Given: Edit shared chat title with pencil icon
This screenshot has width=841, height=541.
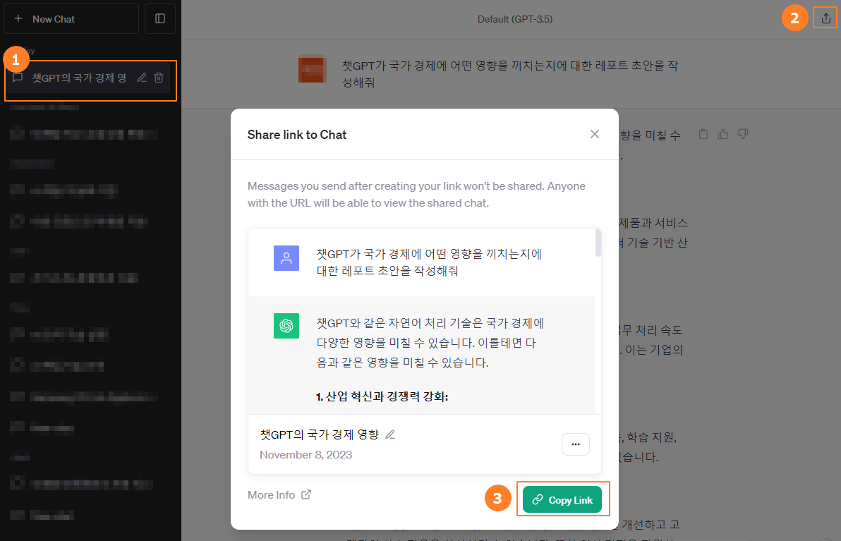Looking at the screenshot, I should [x=390, y=434].
